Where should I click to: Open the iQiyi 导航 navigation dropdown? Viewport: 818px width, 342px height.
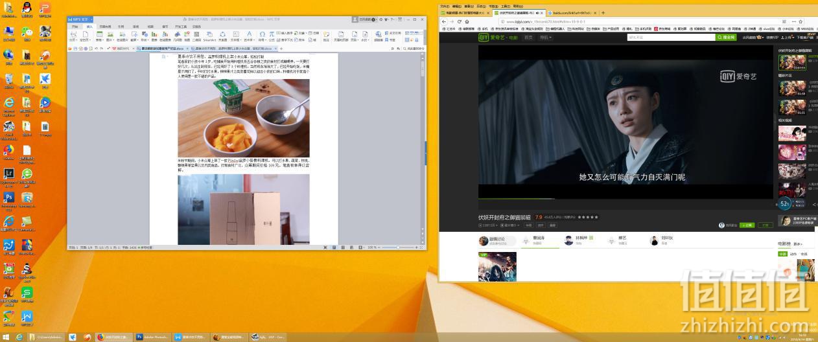pyautogui.click(x=546, y=38)
